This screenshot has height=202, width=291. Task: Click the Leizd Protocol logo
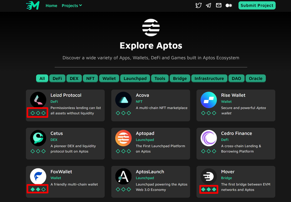[38, 100]
